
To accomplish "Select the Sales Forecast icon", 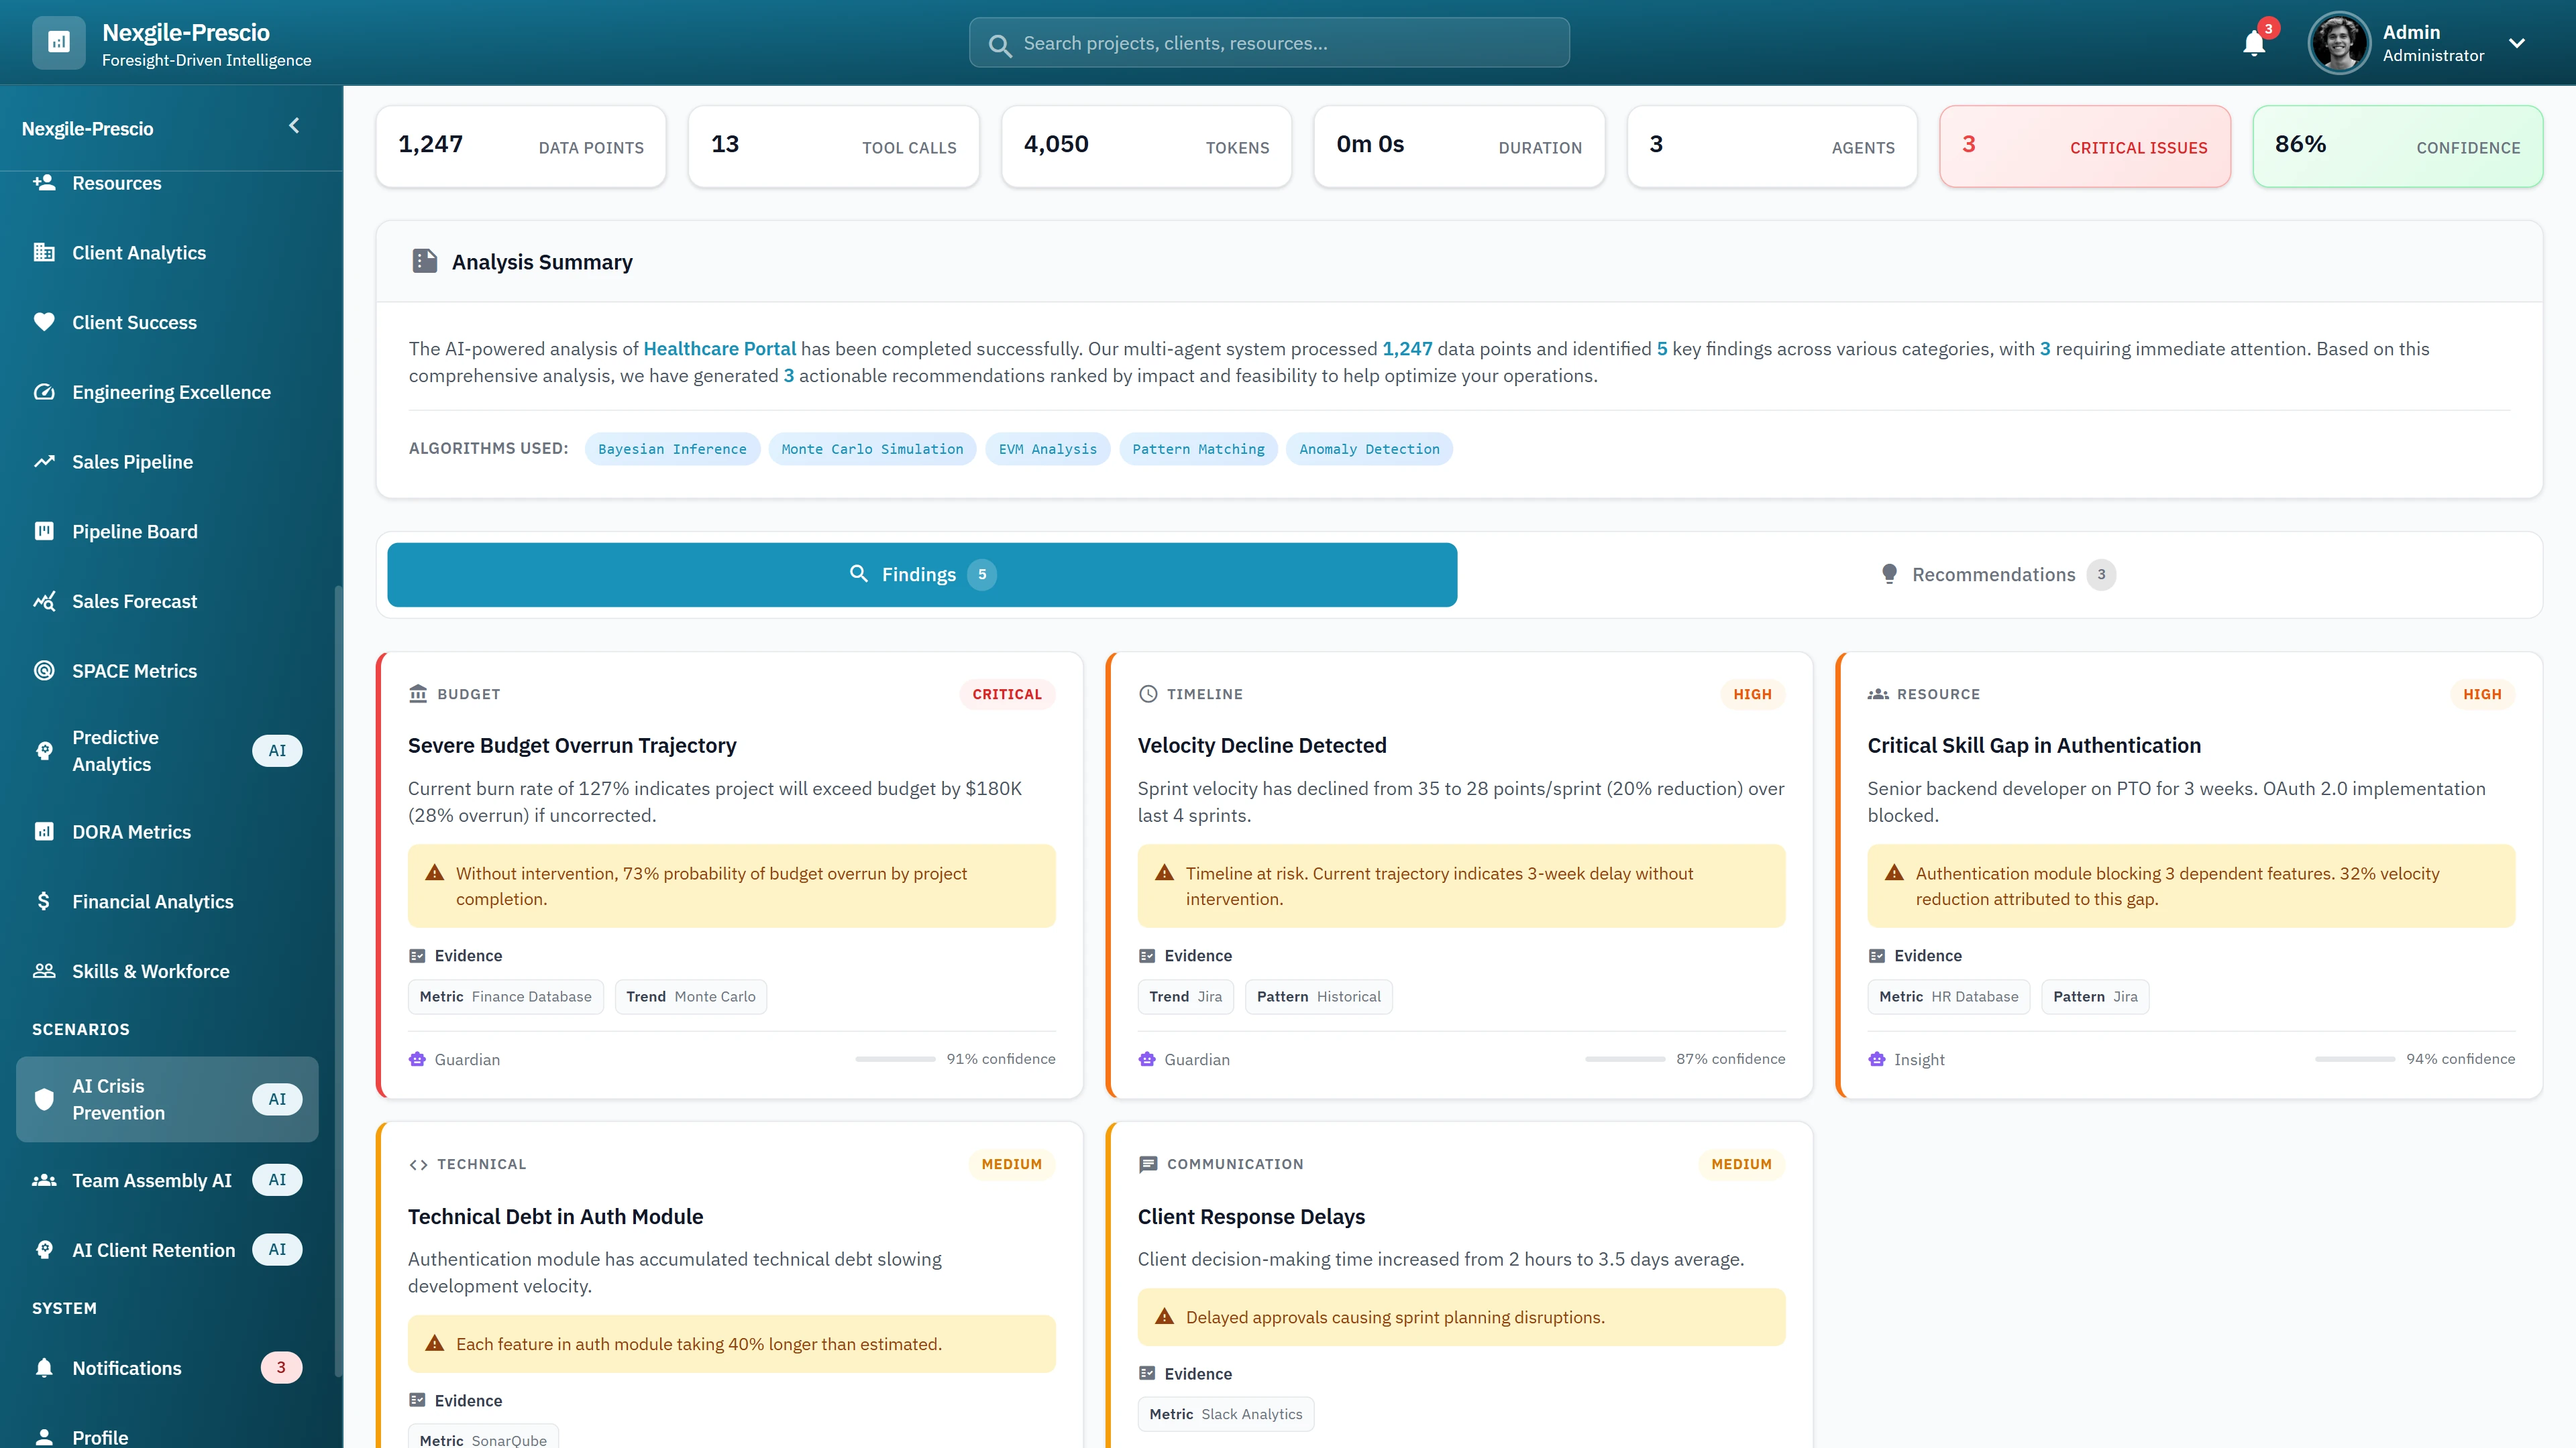I will click(x=44, y=601).
